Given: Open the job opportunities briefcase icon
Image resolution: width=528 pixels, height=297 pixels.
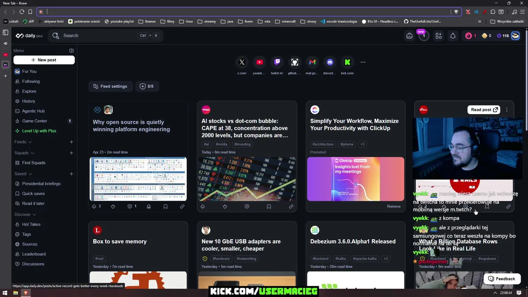Looking at the screenshot, I should 410,36.
